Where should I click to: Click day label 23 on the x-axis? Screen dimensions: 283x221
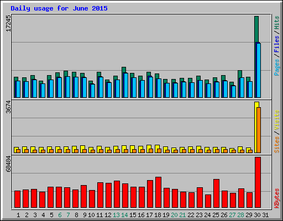click(x=199, y=215)
